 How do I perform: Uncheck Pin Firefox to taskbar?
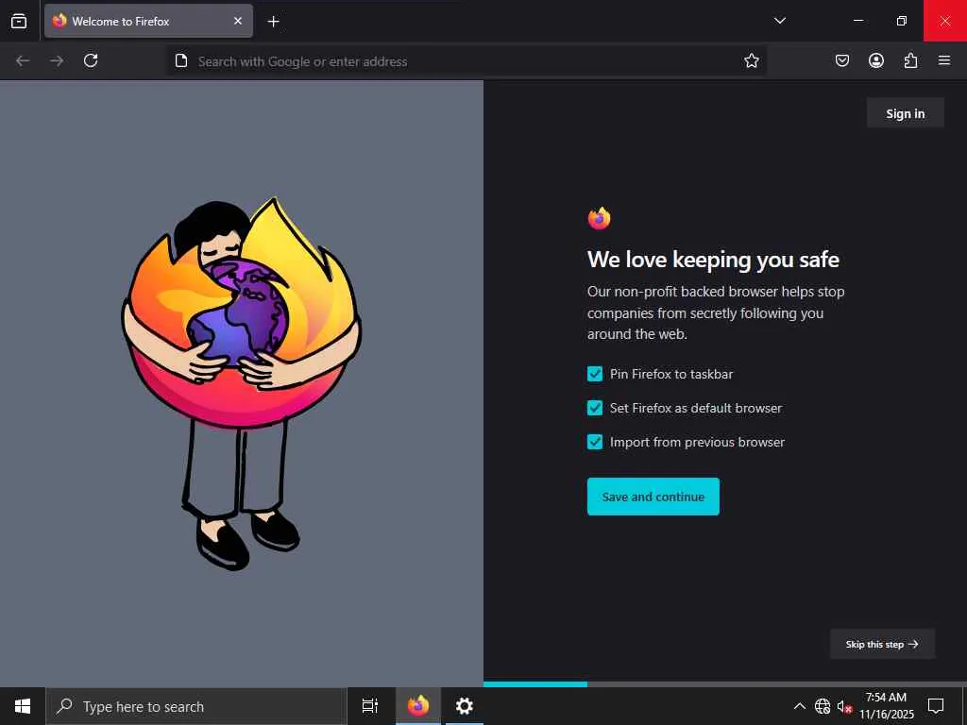click(x=595, y=374)
